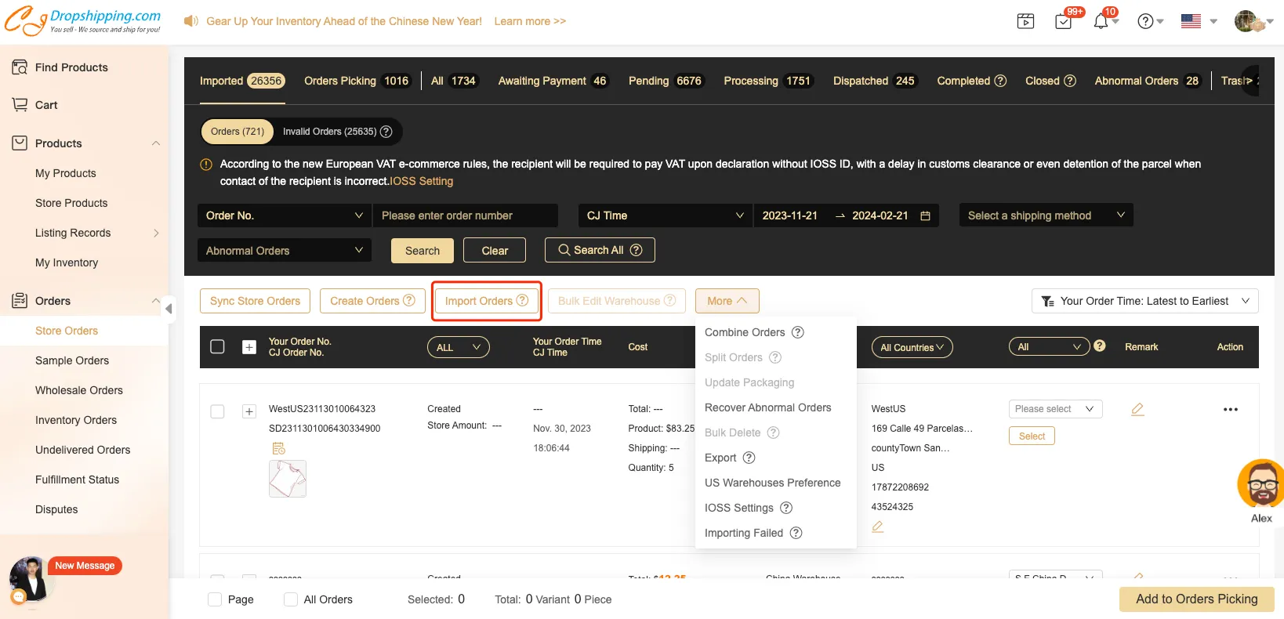The image size is (1284, 619).
Task: Open the Abnormal Orders filter dropdown
Action: pos(283,251)
